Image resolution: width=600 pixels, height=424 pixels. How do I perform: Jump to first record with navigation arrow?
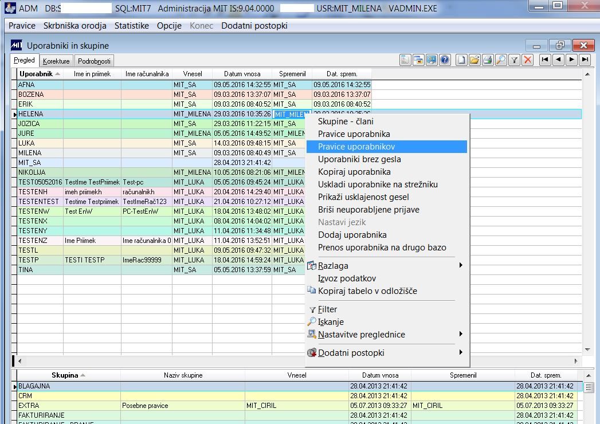tap(544, 60)
